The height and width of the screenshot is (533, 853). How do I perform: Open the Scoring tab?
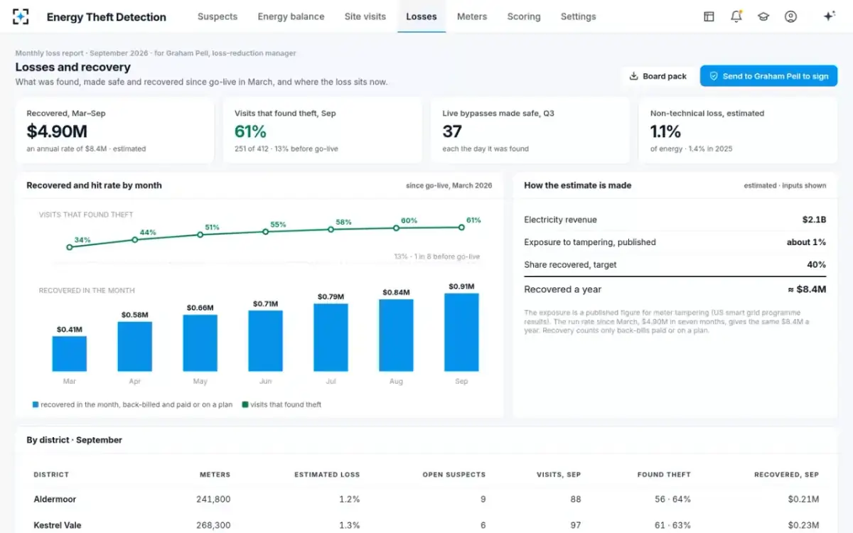point(524,16)
